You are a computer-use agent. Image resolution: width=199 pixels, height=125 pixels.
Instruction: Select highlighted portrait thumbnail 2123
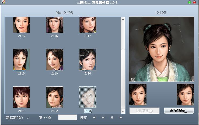click(x=88, y=97)
